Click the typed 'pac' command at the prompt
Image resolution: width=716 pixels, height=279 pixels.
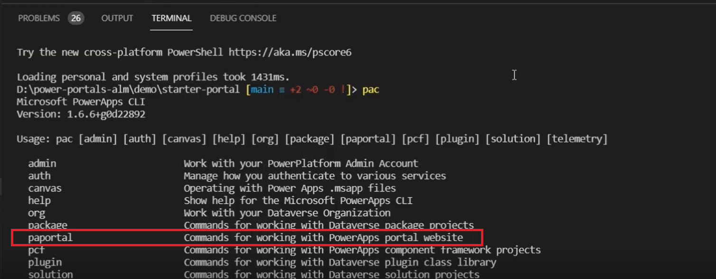371,90
